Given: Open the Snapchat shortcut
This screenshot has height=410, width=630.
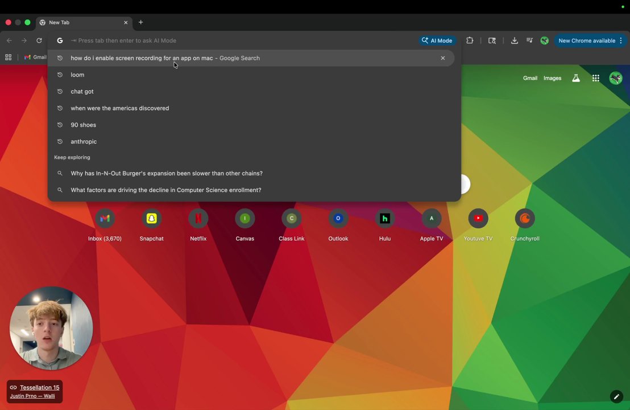Looking at the screenshot, I should [151, 224].
